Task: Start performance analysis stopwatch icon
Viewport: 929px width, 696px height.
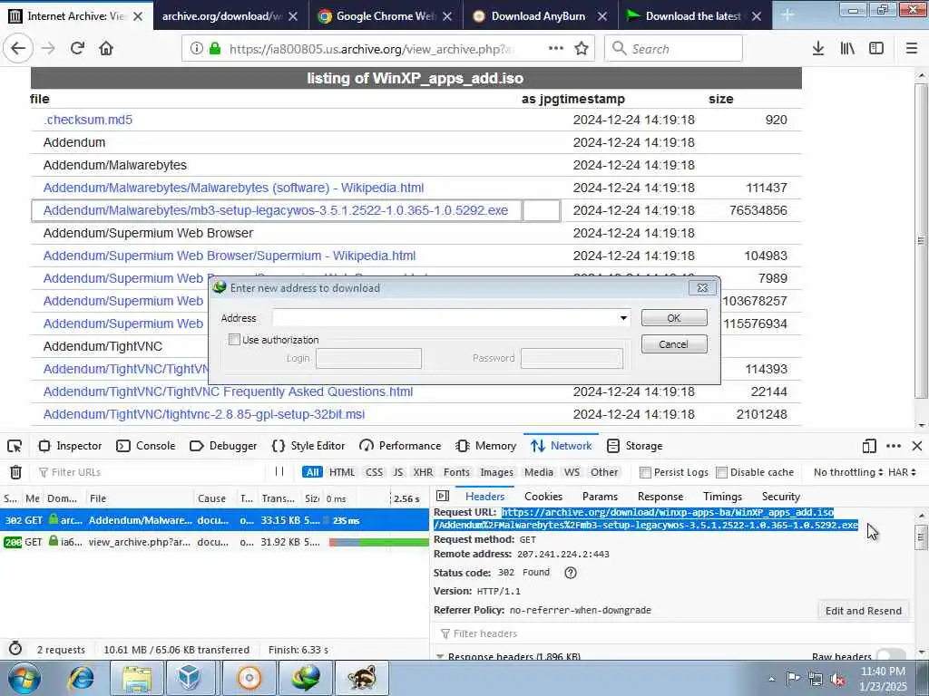Action: (15, 649)
